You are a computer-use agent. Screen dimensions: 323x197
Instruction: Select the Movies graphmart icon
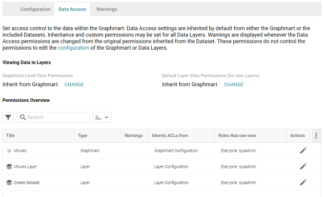tap(9, 151)
